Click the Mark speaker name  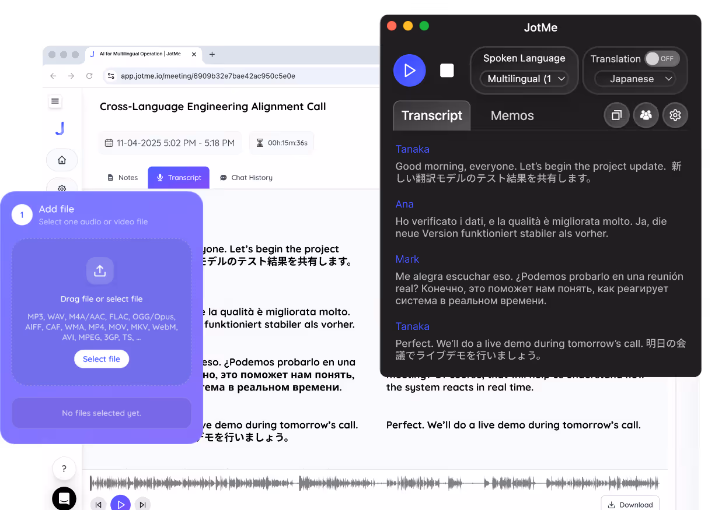click(x=407, y=259)
